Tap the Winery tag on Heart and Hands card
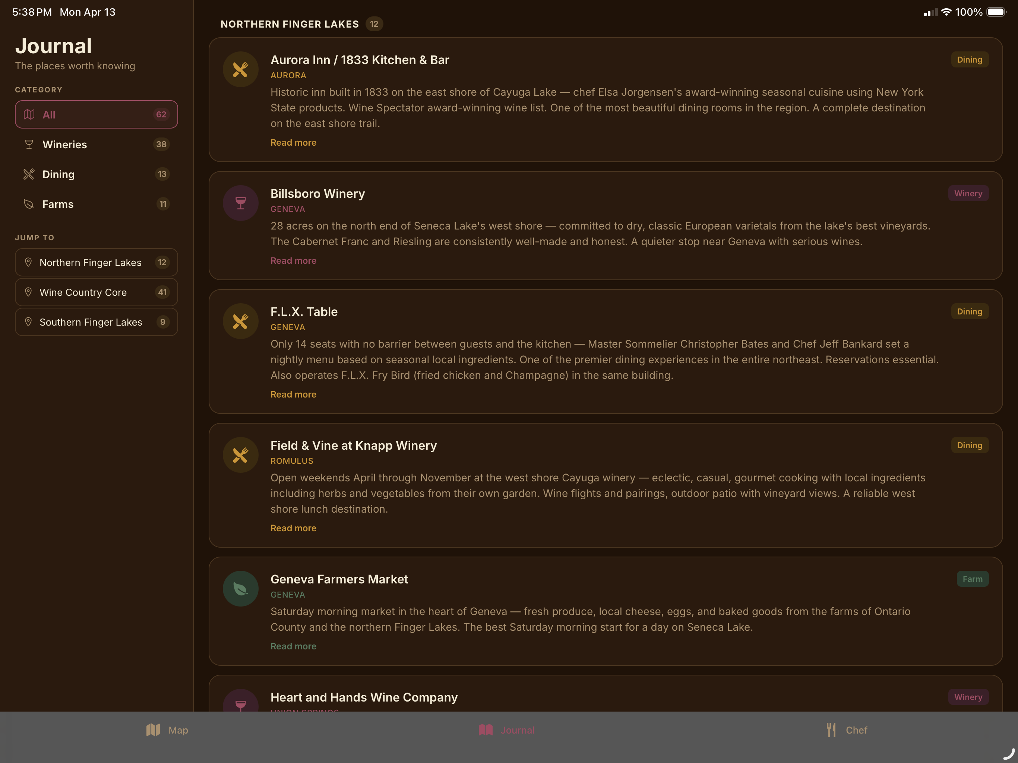Screen dimensions: 1018x763 (x=968, y=697)
